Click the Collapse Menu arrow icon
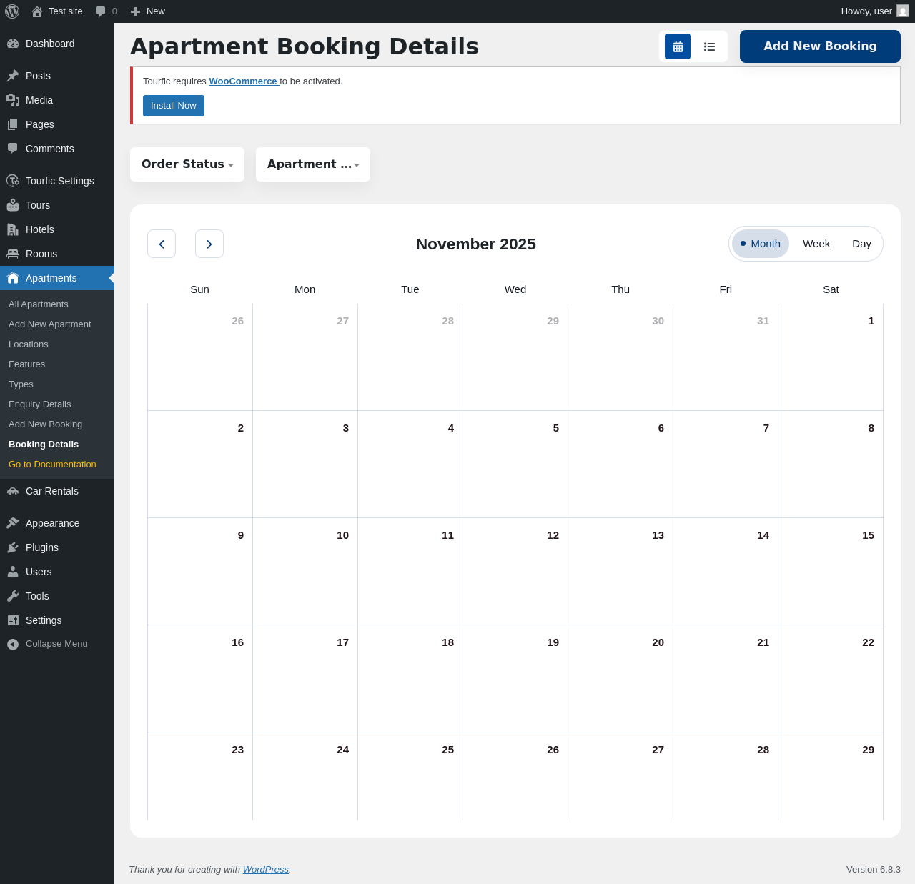This screenshot has height=884, width=915. pos(13,644)
